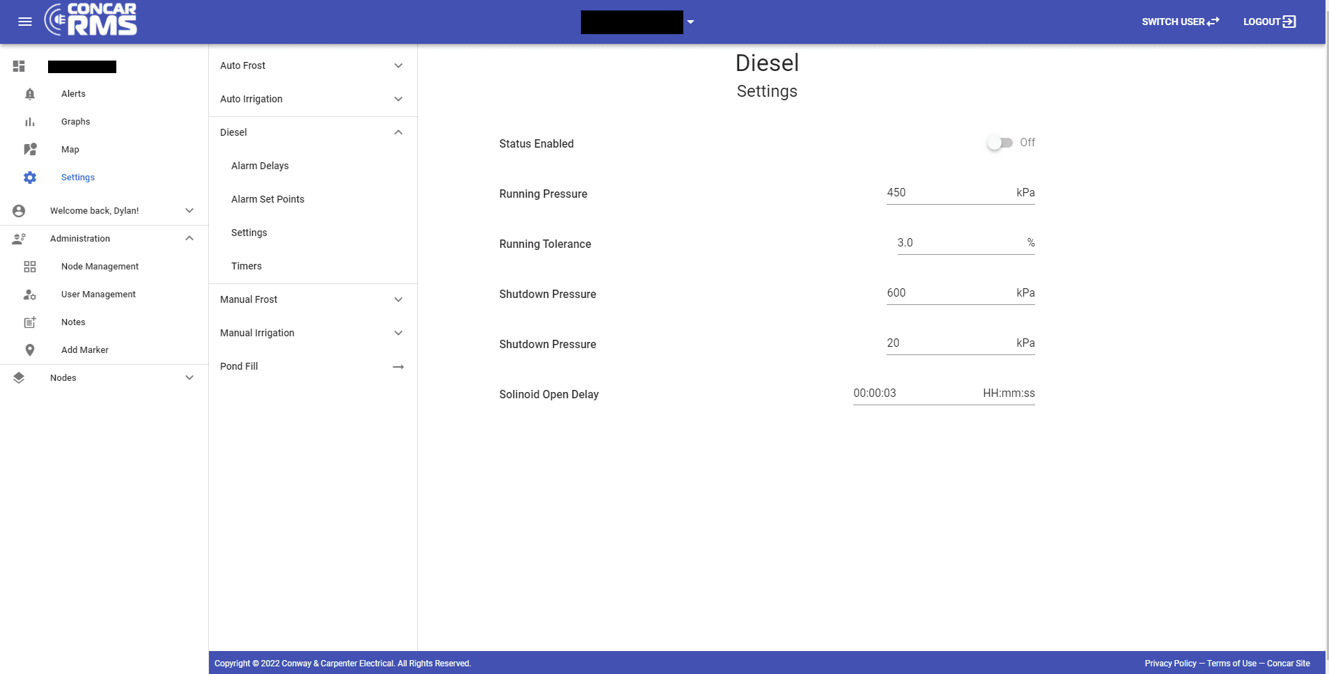
Task: Click the Notes icon in sidebar
Action: [30, 322]
